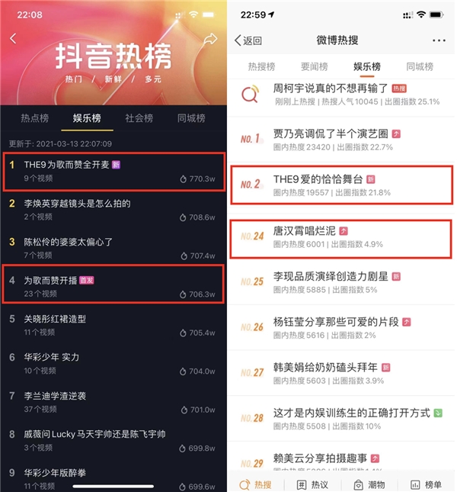
Task: Select the 同城榜 tab in Douyin
Action: [191, 118]
